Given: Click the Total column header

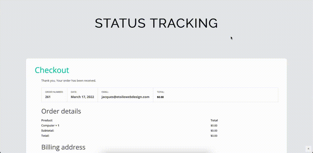Looking at the screenshot, I should (214, 120).
